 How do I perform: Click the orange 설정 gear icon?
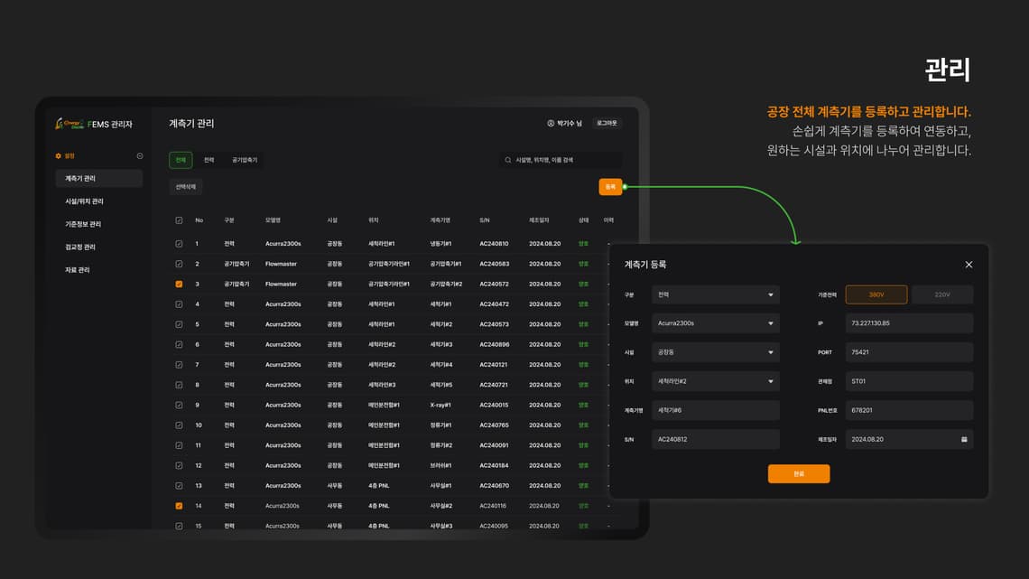(x=59, y=156)
